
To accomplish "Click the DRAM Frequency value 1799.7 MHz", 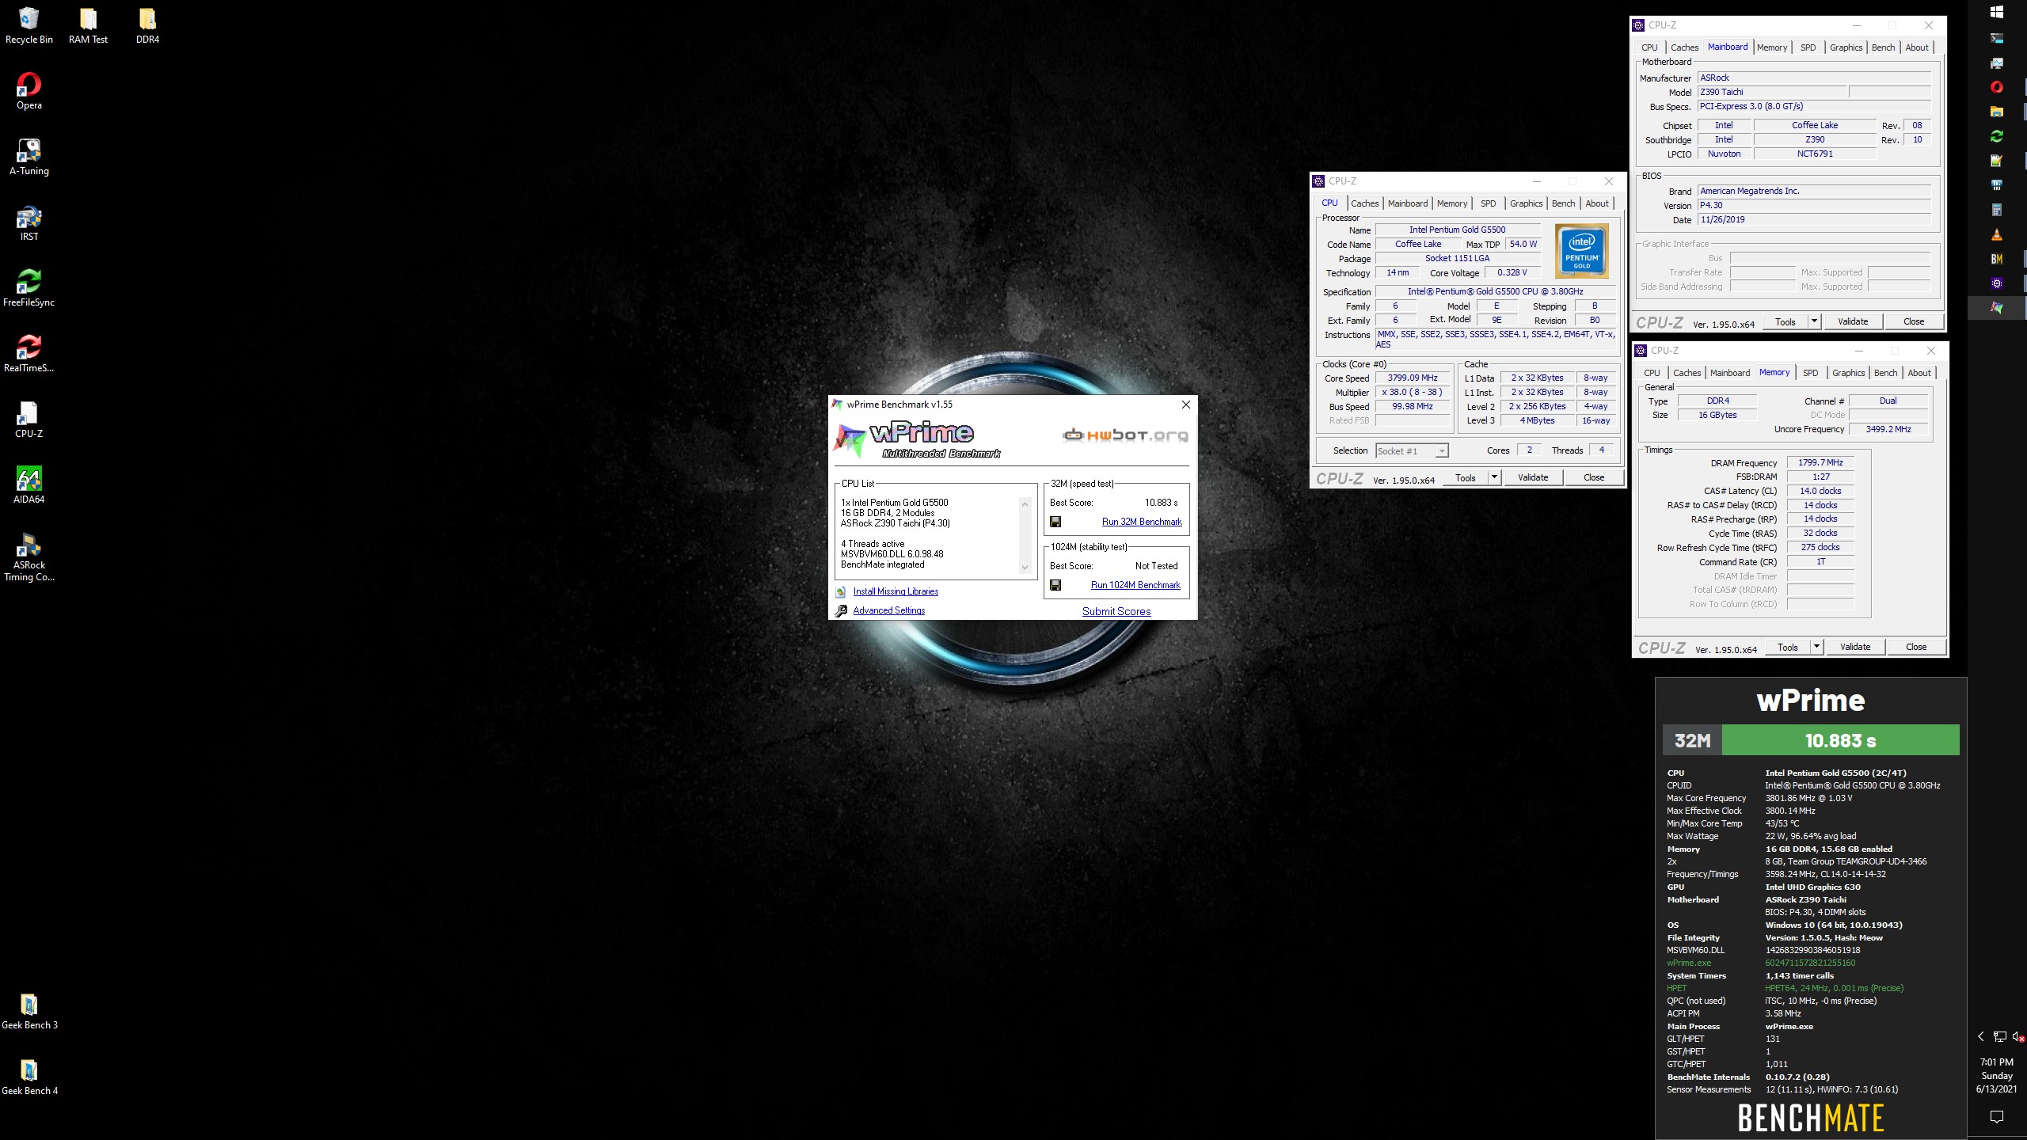I will click(x=1820, y=463).
